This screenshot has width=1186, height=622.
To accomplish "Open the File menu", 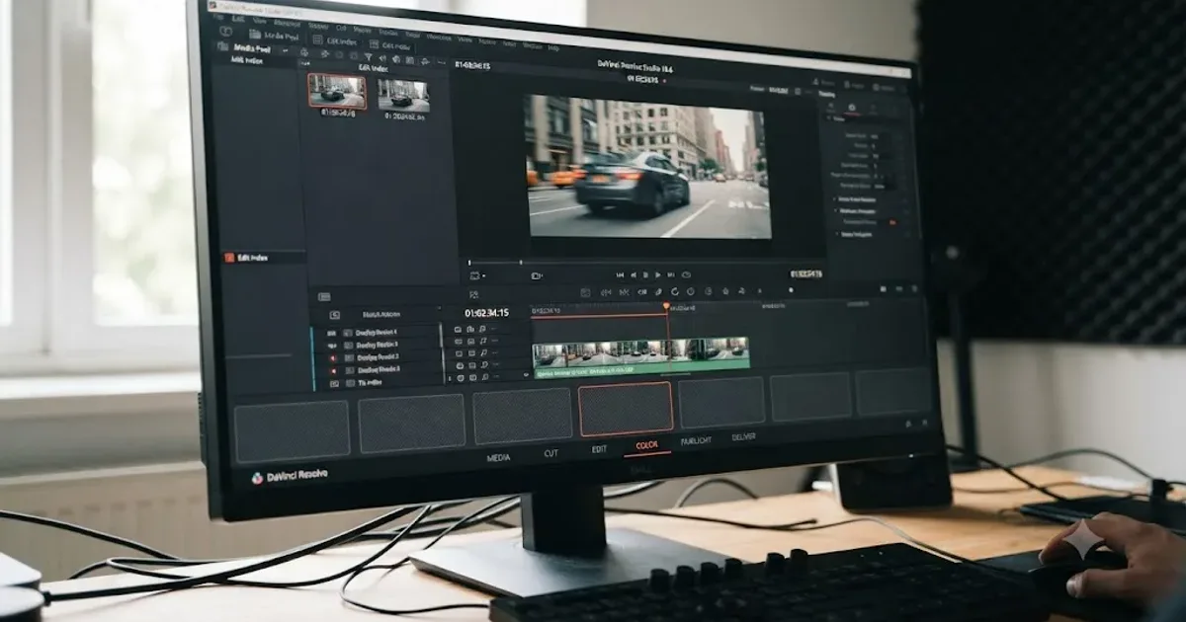I will point(218,17).
